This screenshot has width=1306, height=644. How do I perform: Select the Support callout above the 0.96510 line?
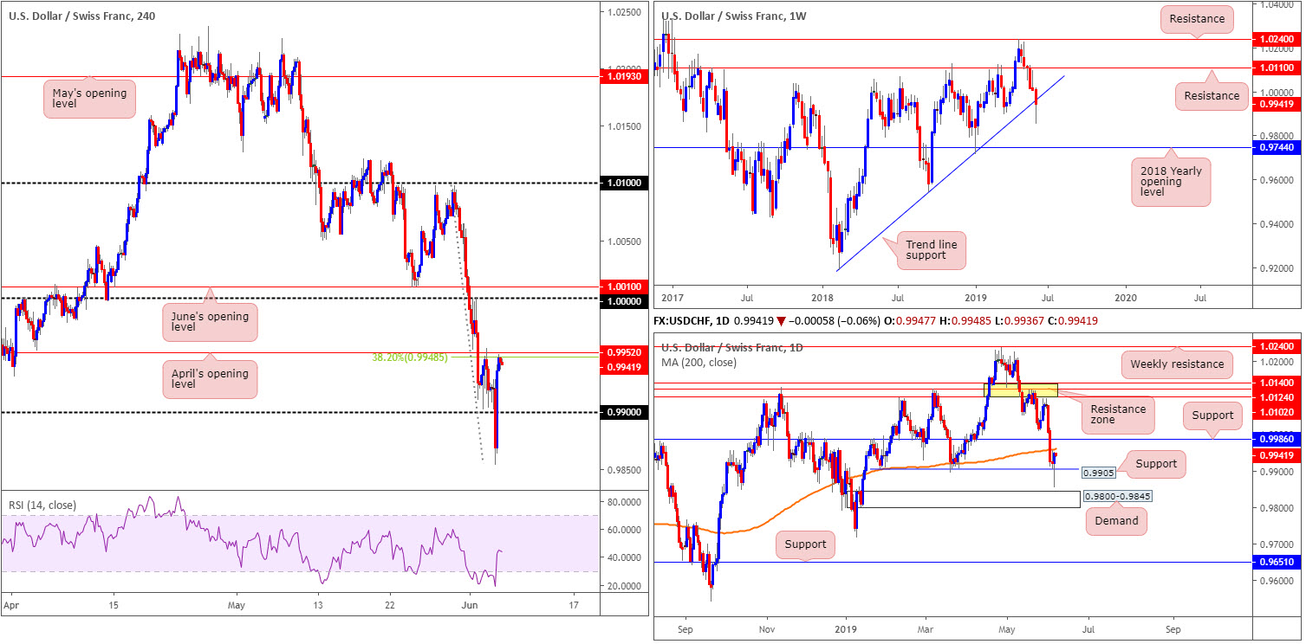tap(807, 545)
